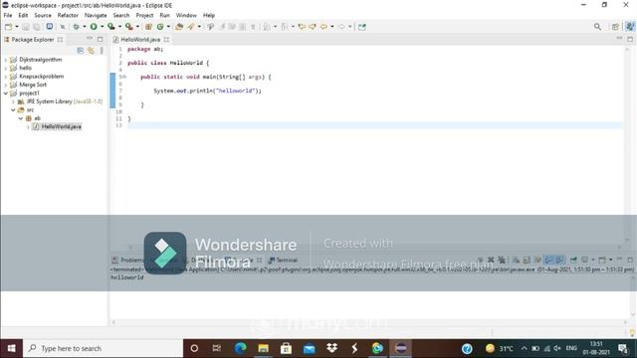The width and height of the screenshot is (637, 358).
Task: Click the toolbar magnifier search icon
Action: pos(597,27)
